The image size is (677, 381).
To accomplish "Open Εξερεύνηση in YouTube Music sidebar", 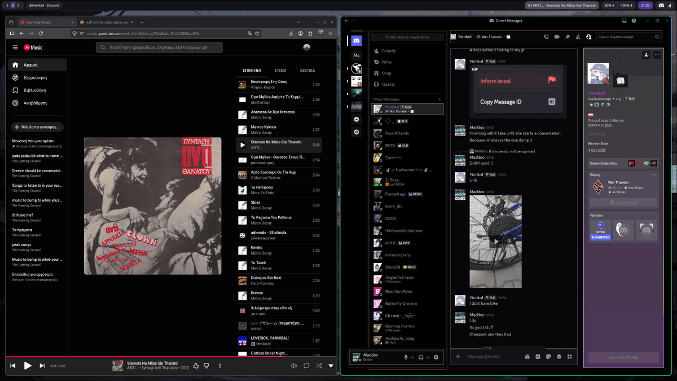I will (37, 77).
